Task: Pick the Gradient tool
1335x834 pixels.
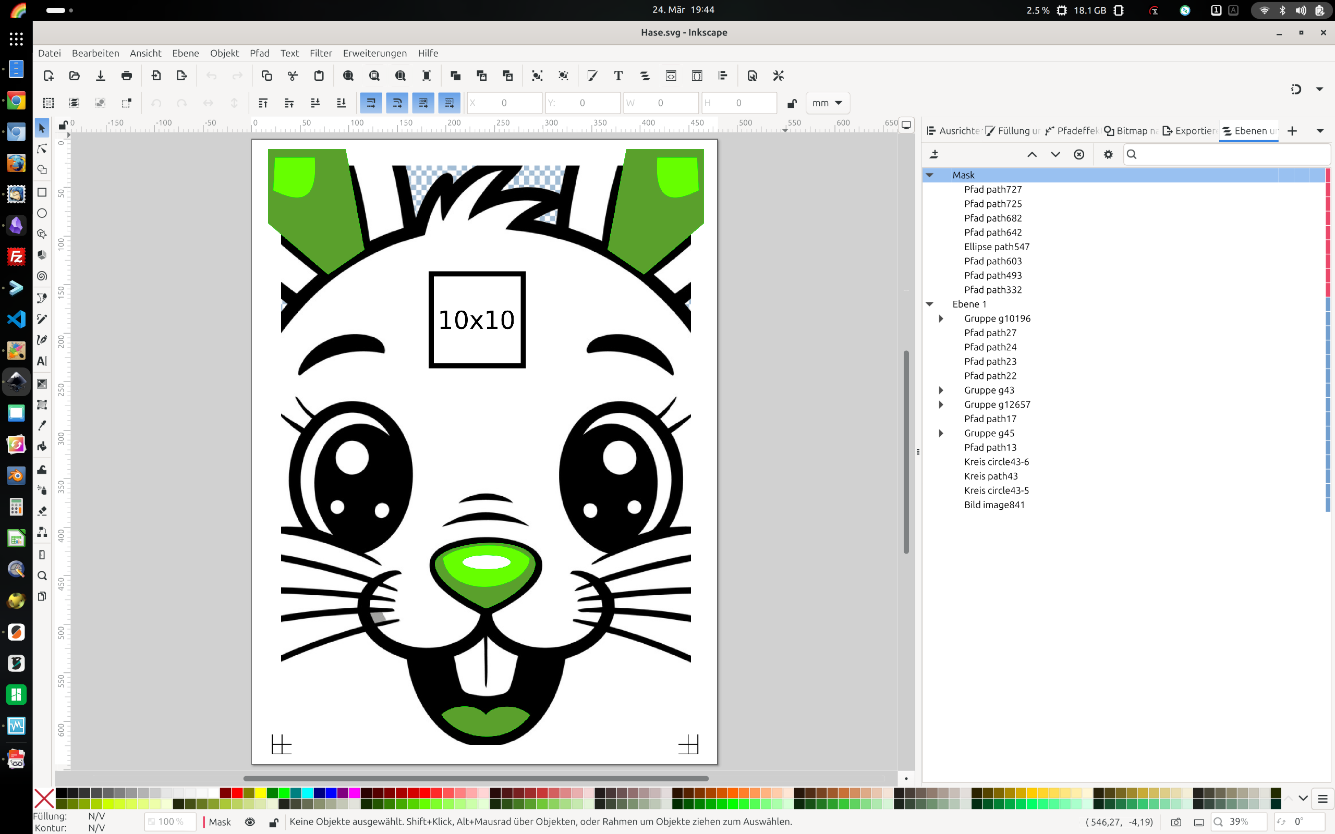Action: coord(42,383)
